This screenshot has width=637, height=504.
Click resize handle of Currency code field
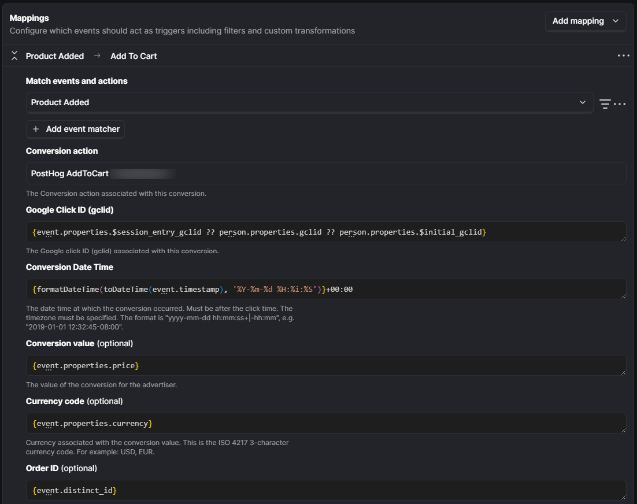click(x=623, y=429)
